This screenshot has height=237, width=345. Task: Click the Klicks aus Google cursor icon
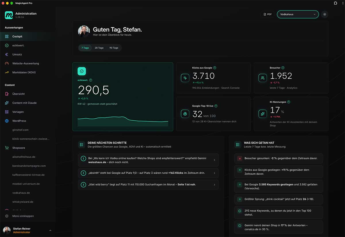pos(185,78)
